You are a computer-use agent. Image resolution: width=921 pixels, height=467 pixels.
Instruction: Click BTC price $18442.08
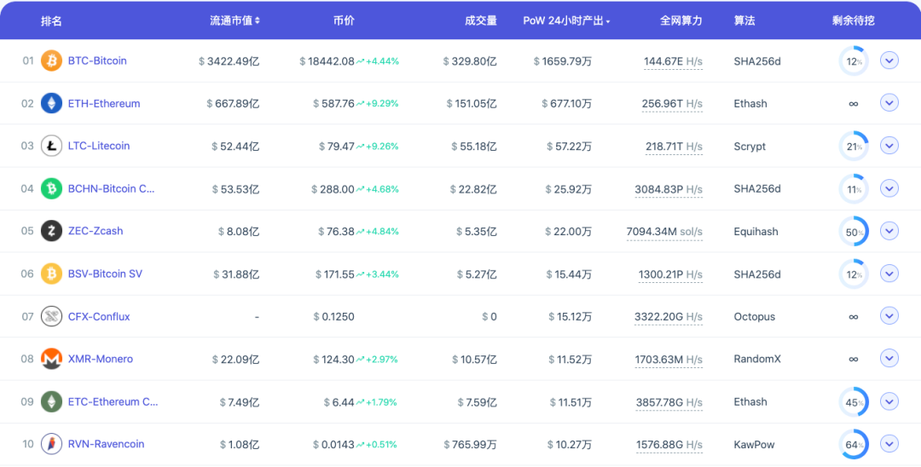pyautogui.click(x=327, y=61)
